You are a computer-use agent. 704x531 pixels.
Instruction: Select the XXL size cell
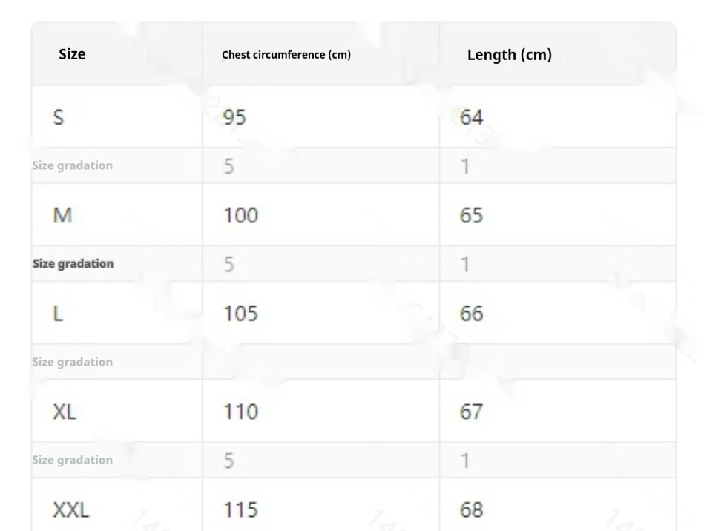[70, 509]
